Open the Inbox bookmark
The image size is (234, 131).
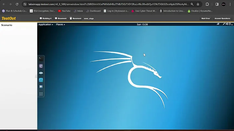click(78, 11)
